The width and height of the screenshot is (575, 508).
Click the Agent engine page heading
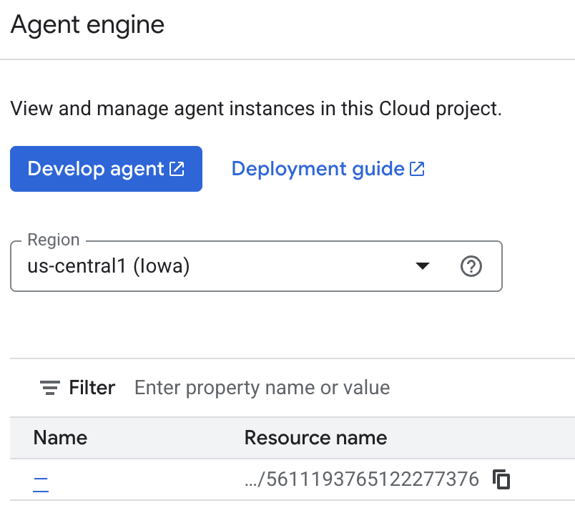(88, 25)
